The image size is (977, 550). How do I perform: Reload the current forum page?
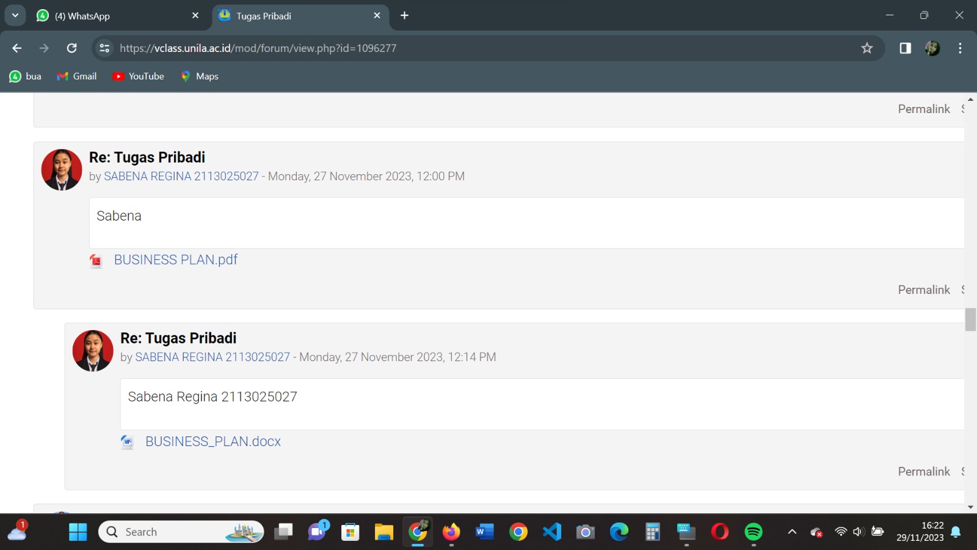coord(71,48)
